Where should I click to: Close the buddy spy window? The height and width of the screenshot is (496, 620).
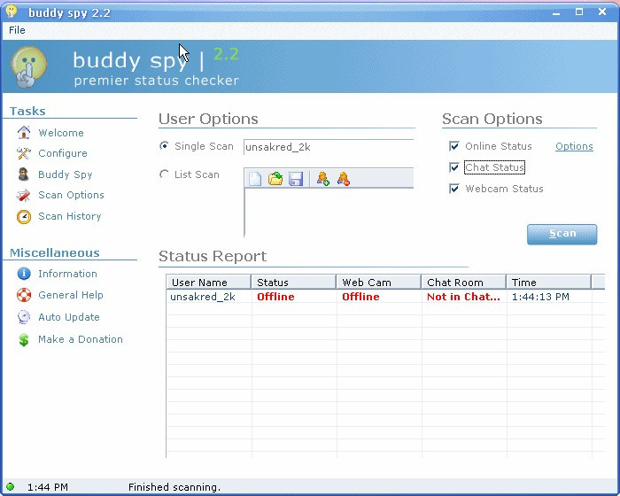(602, 12)
